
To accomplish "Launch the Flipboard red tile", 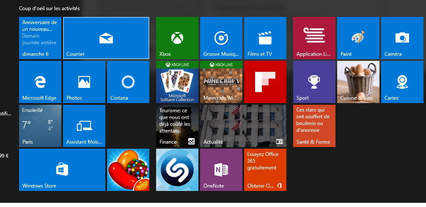I will 265,82.
